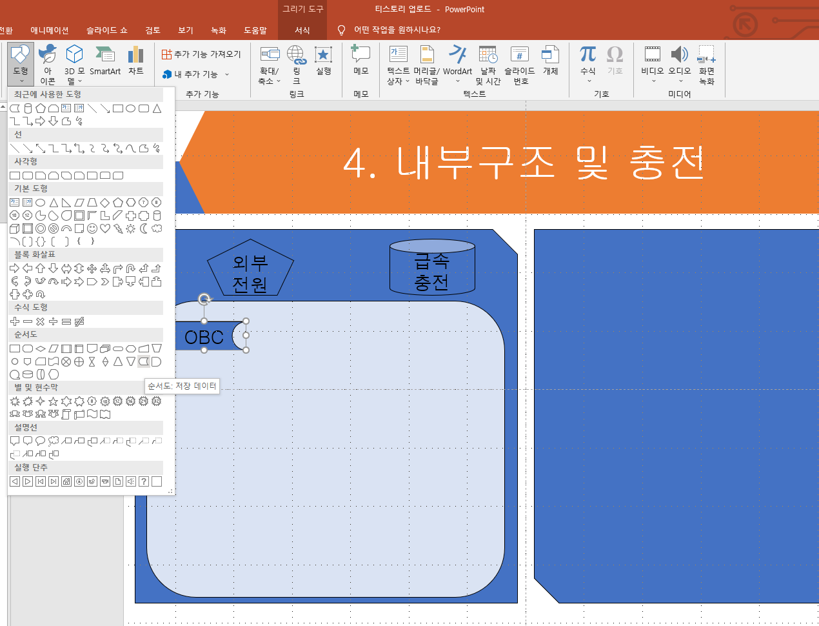Insert an icon with the 아이콘 button
The image size is (819, 626).
tap(47, 64)
